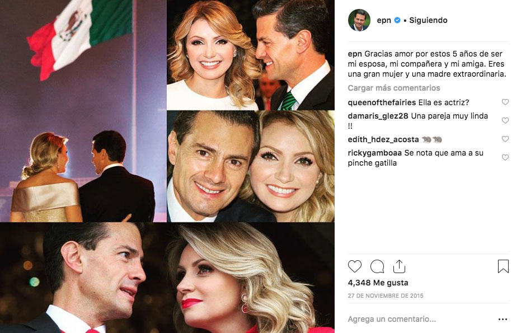The width and height of the screenshot is (521, 333).
Task: Like queenofthefairies' comment with its heart
Action: coord(505,102)
